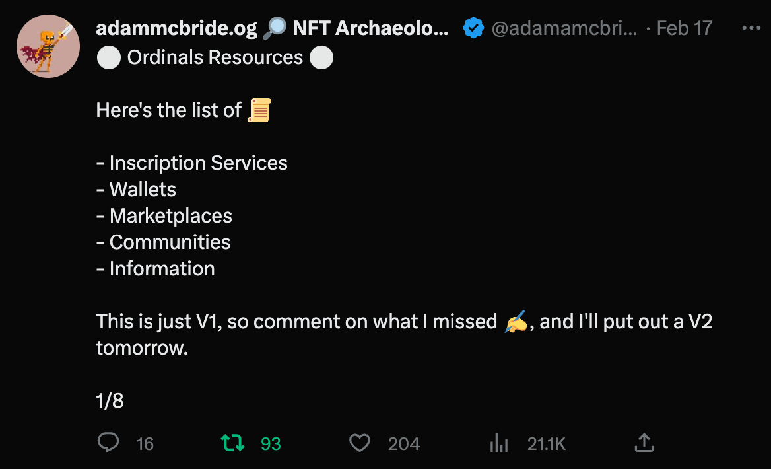
Task: Click the white circle before "Ordinals Resources"
Action: (x=108, y=57)
